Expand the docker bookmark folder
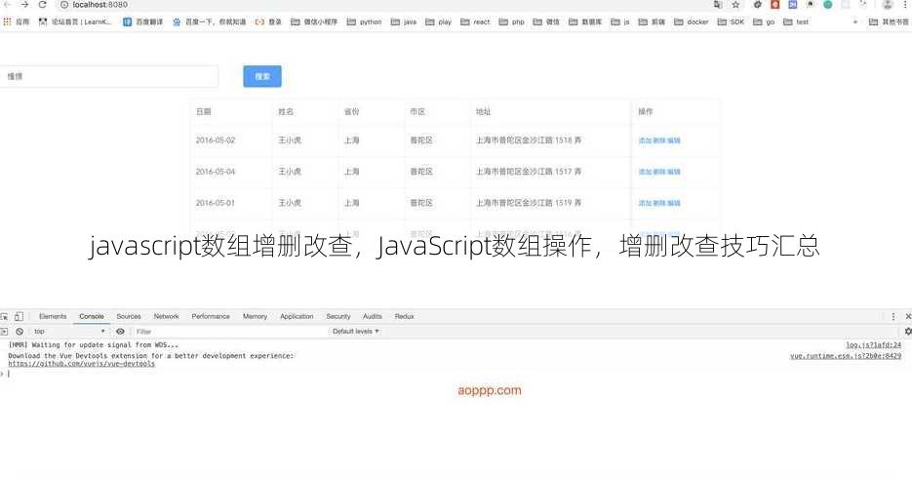The width and height of the screenshot is (912, 478). tap(692, 21)
